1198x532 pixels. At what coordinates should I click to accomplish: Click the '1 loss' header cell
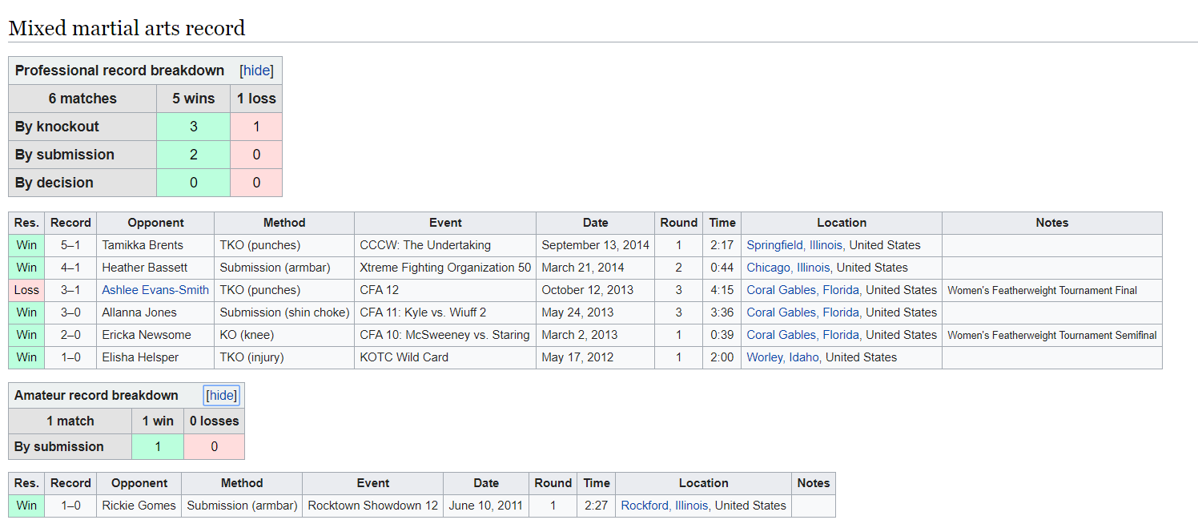256,99
